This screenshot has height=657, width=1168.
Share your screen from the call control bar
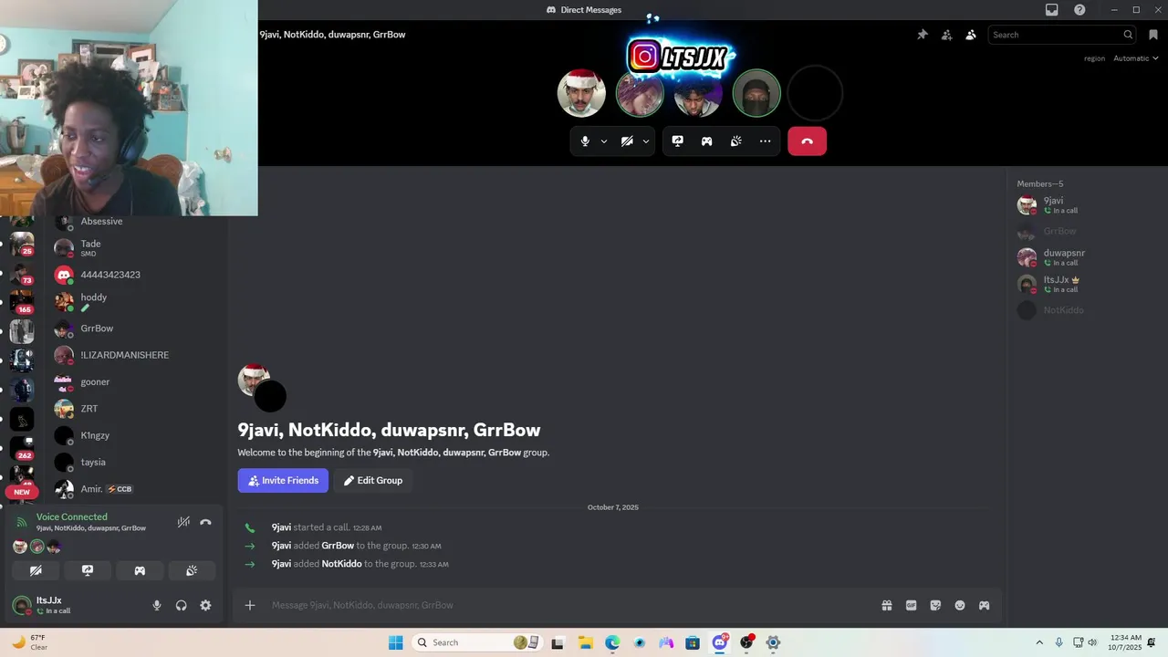point(678,141)
